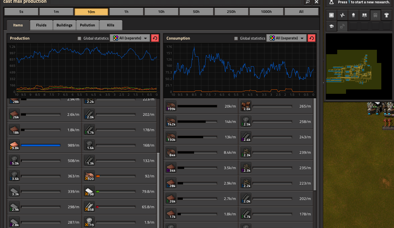Select iron plate item producing 79.8/m
Screen dimensions: 394x228
[89, 191]
